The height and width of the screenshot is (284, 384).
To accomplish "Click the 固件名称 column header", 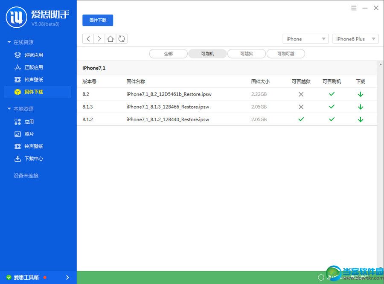I will pos(136,81).
